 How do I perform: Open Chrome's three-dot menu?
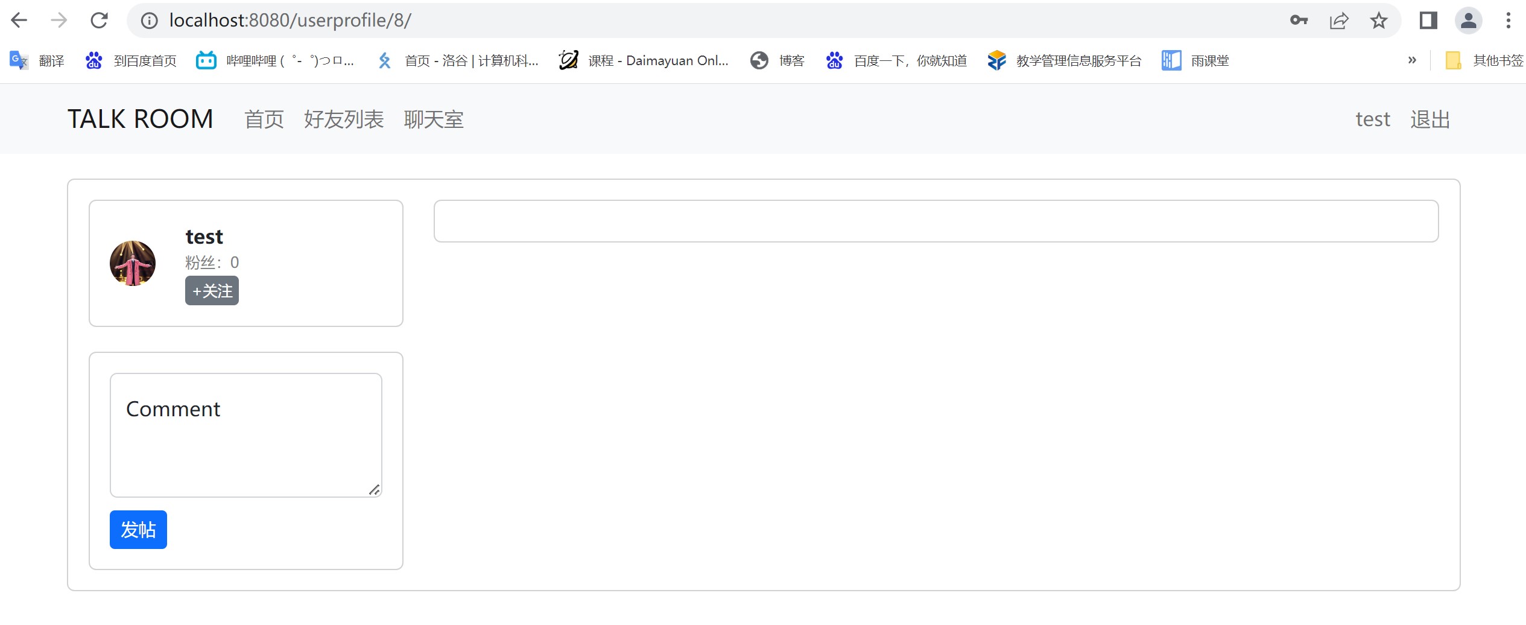point(1508,20)
